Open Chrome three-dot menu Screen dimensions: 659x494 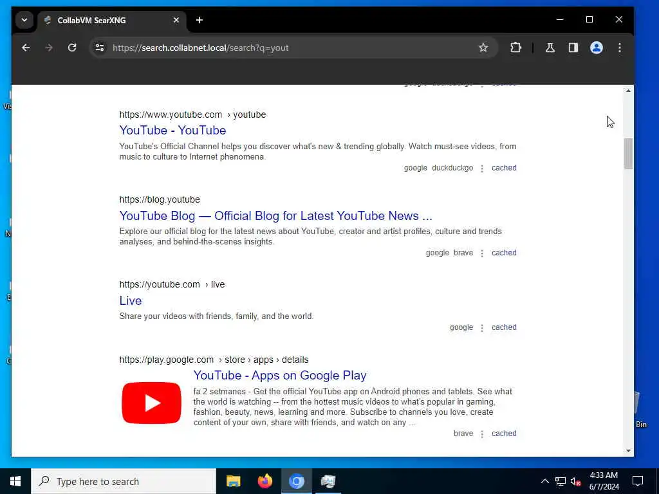click(620, 48)
